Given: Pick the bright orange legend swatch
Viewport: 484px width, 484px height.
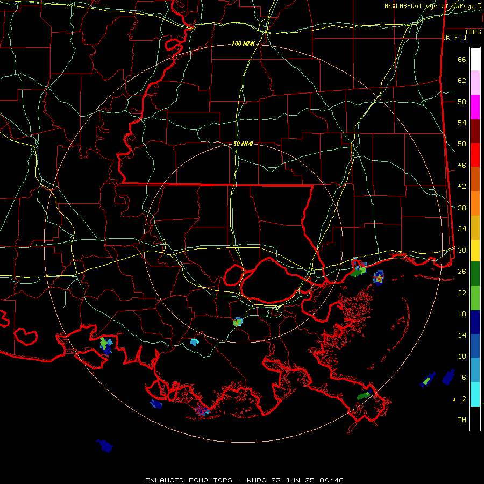Looking at the screenshot, I should [475, 203].
